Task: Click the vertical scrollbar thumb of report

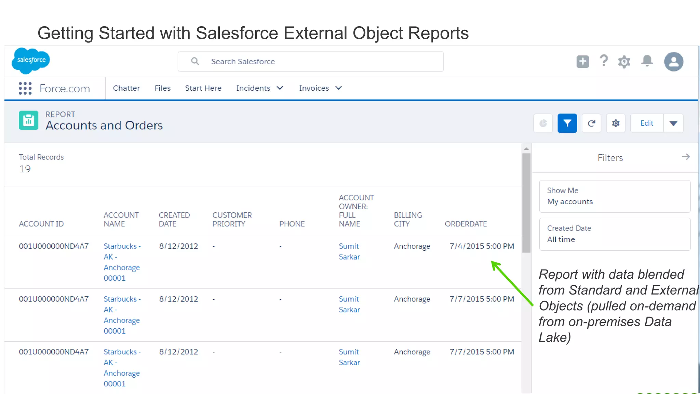Action: 526,203
